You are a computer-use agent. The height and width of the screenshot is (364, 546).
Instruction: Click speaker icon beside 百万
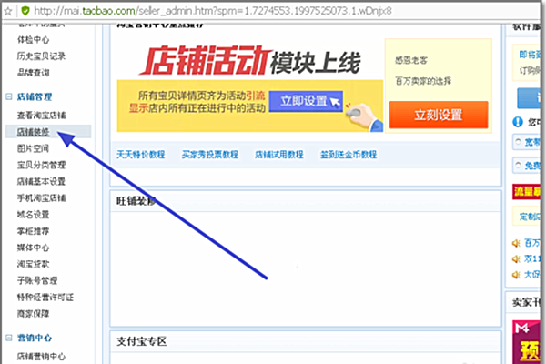pyautogui.click(x=516, y=243)
